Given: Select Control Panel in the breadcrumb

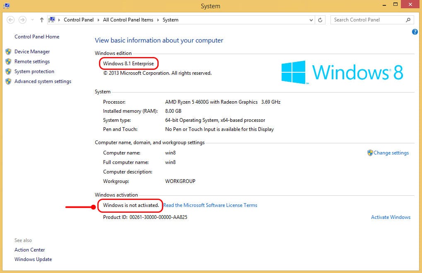Looking at the screenshot, I should tap(79, 20).
